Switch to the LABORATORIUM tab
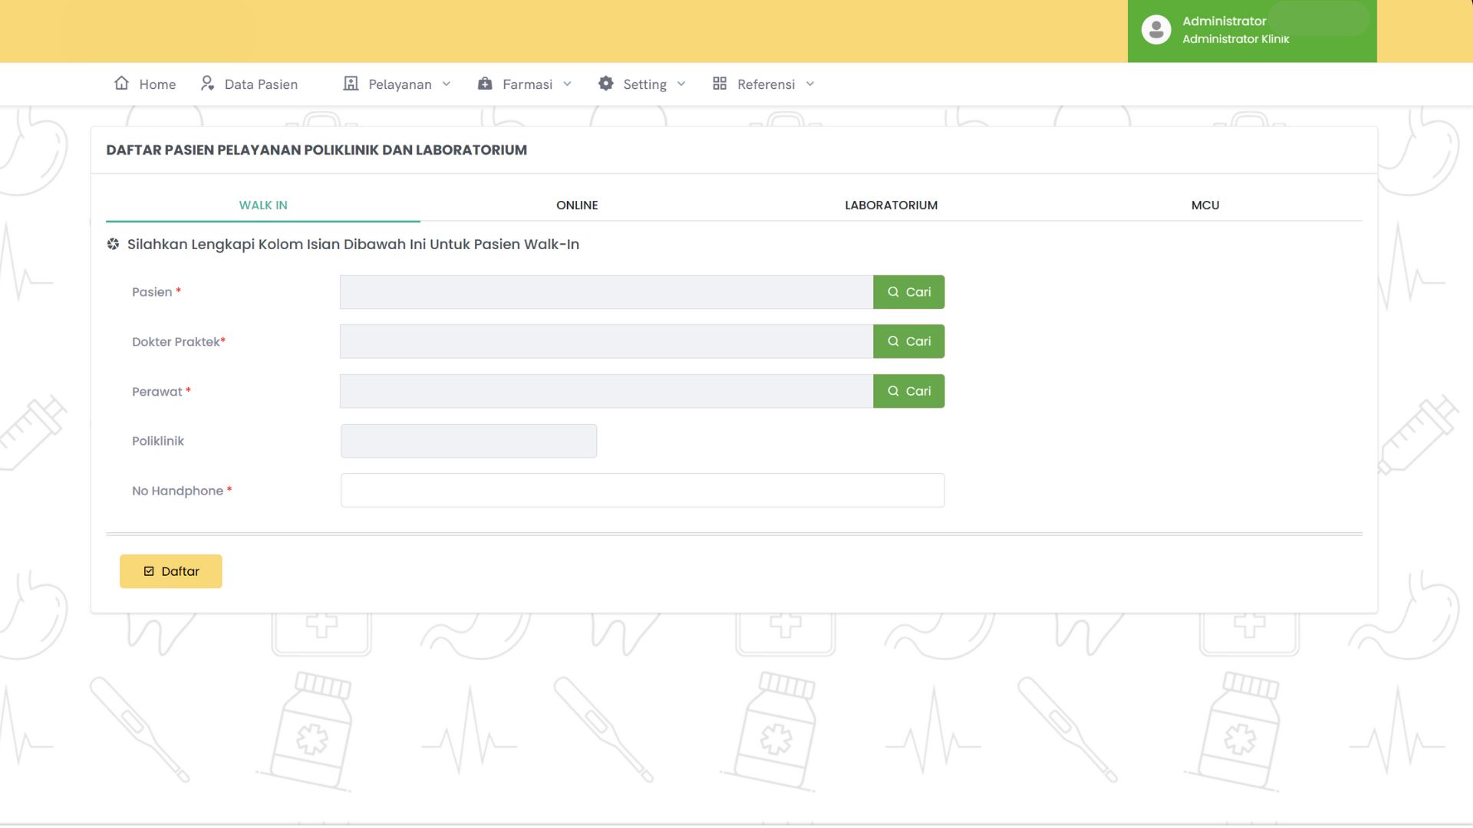 891,205
